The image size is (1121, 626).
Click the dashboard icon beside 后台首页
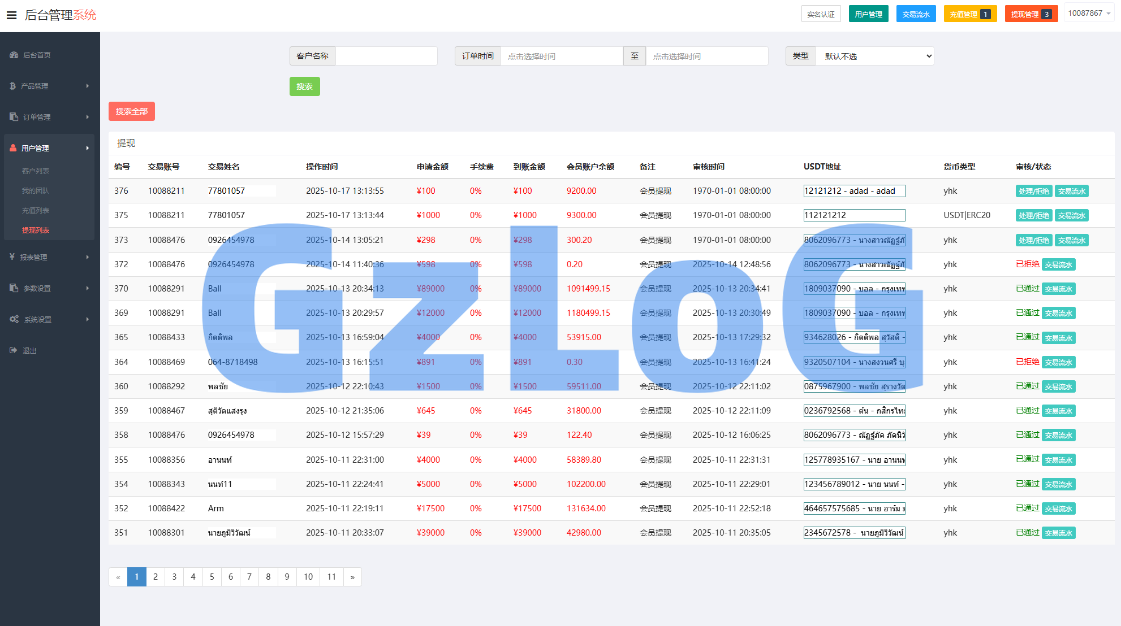(14, 55)
